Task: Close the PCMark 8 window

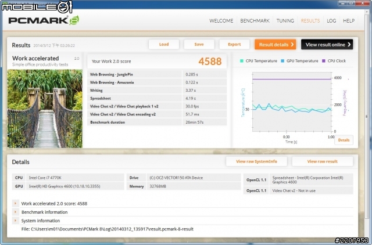Action: (x=363, y=3)
